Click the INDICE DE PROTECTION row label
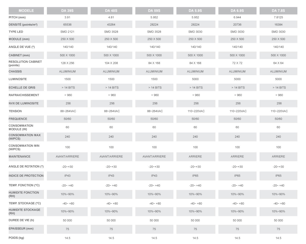This screenshot has width=306, height=244. (x=26, y=176)
